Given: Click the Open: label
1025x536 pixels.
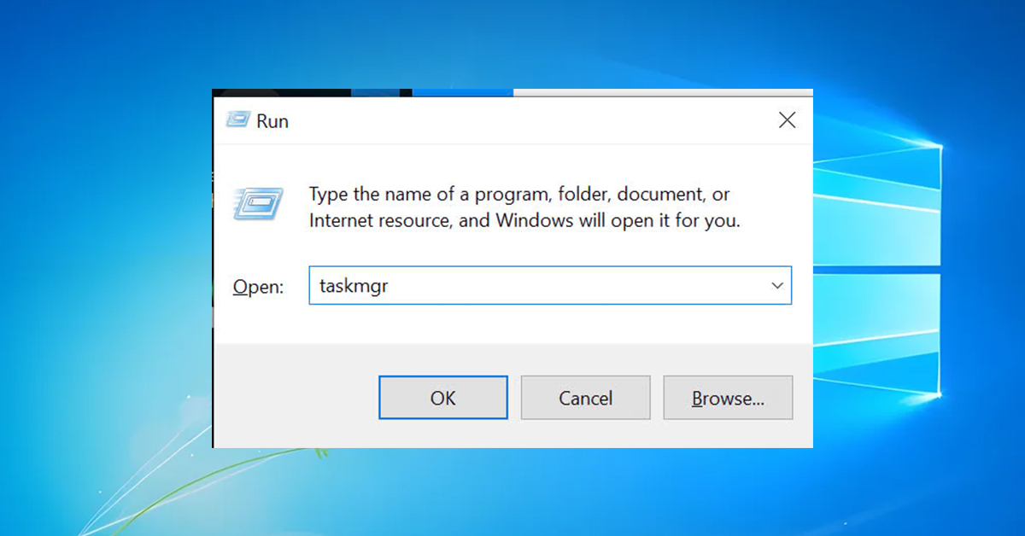Looking at the screenshot, I should coord(257,286).
